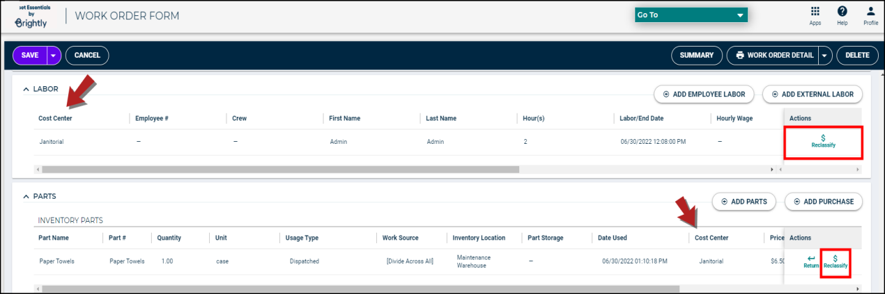Print the Work Order Detail
Screen dimensions: 885x294
click(773, 56)
